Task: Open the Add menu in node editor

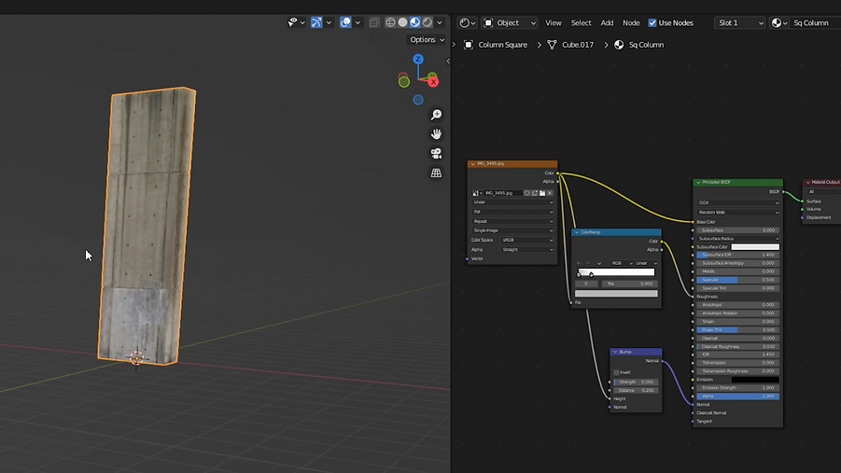Action: click(607, 23)
